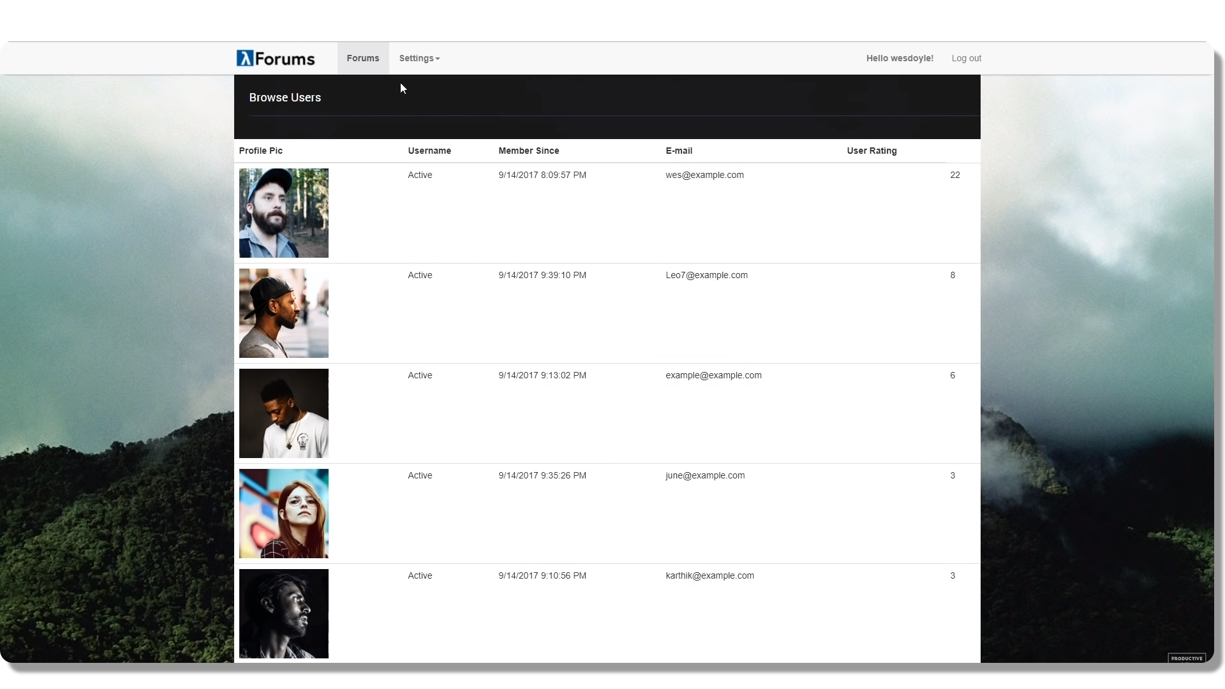
Task: Click Active in the june@example.com row
Action: click(420, 475)
